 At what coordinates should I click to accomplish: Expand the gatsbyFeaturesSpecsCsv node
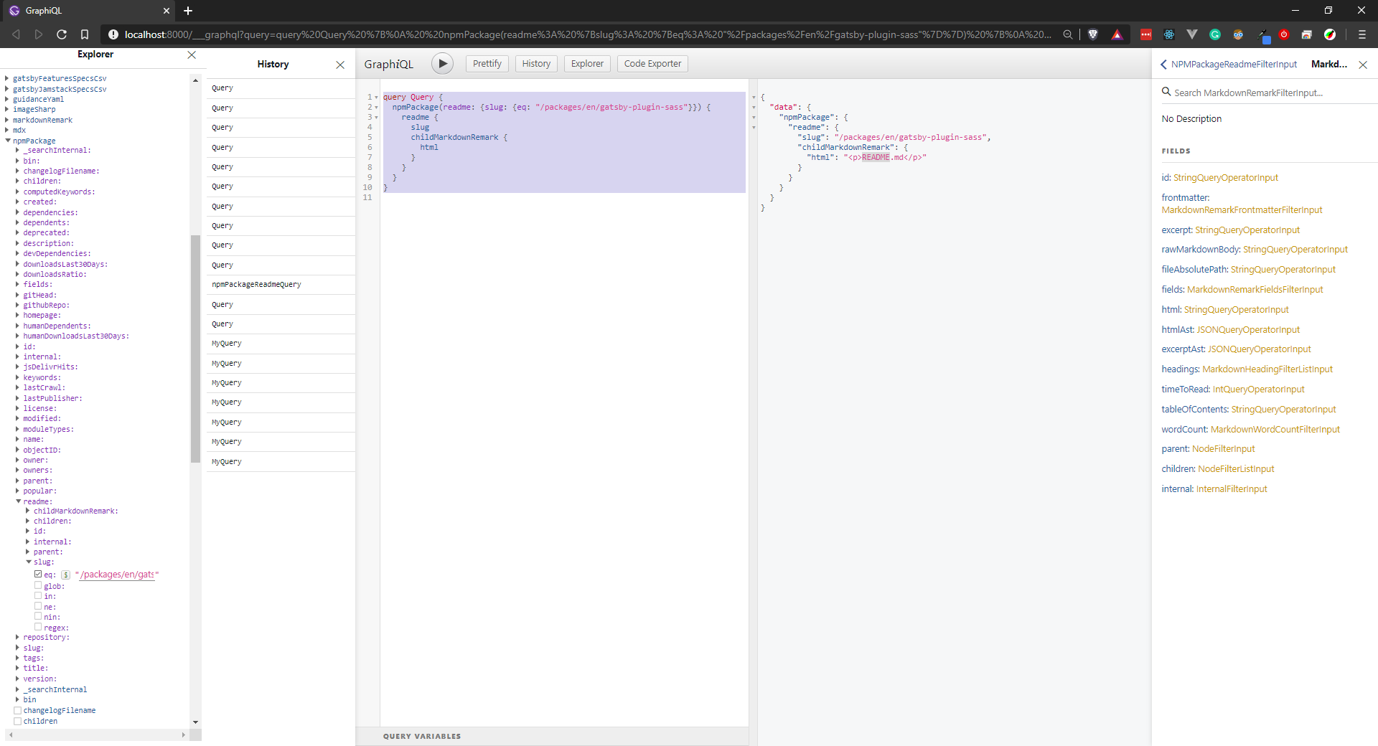[7, 78]
